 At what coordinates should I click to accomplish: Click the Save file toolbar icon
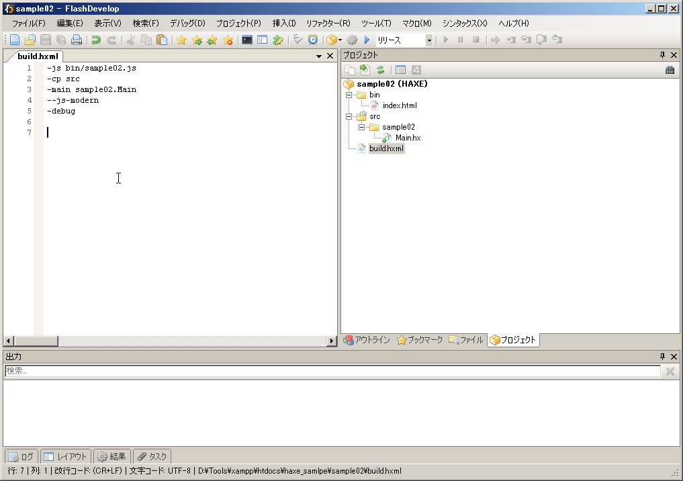coord(45,40)
